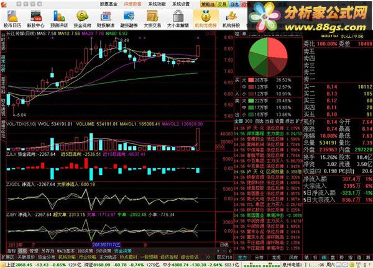Click 设置 in the alert list header
The width and height of the screenshot is (373, 268).
tap(280, 121)
